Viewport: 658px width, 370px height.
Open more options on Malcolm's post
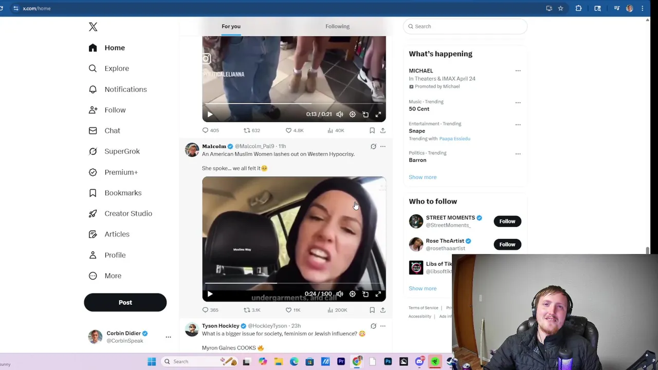(382, 146)
